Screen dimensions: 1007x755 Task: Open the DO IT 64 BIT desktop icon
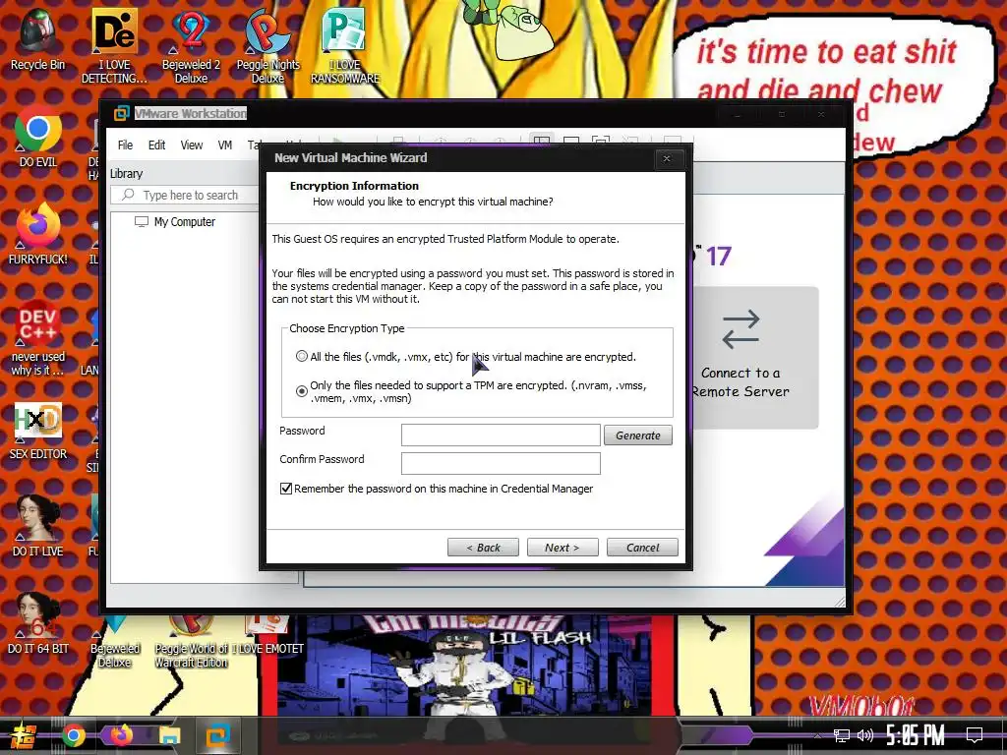coord(37,622)
